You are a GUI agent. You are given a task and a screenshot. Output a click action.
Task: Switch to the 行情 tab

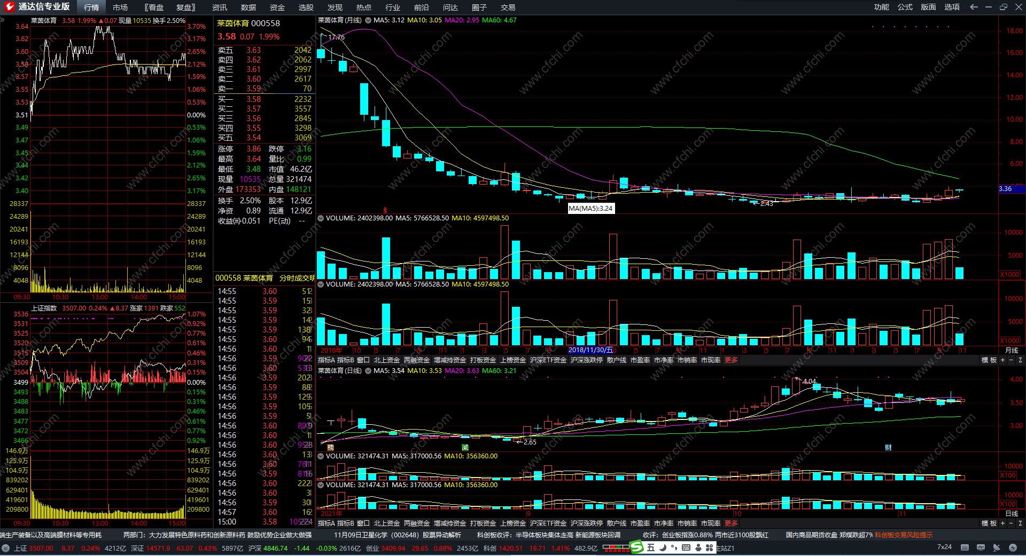[91, 7]
